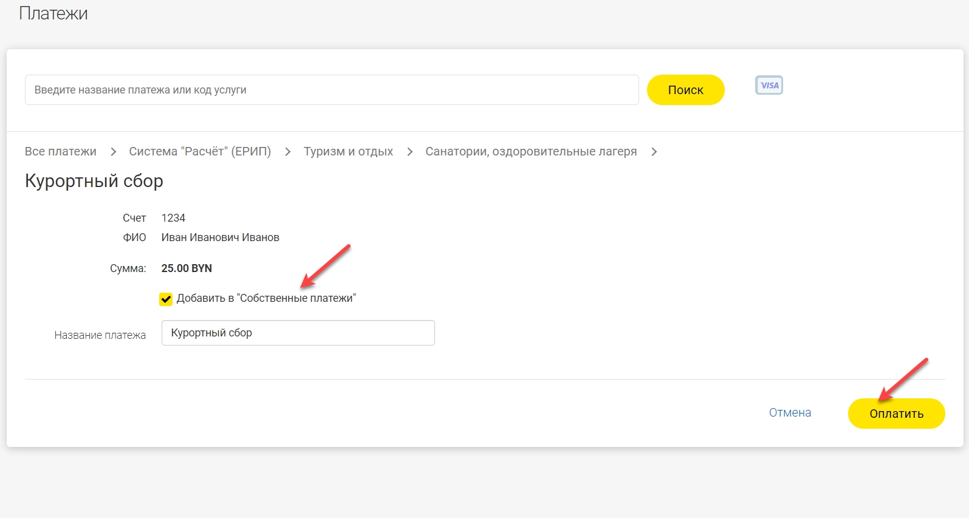Image resolution: width=969 pixels, height=518 pixels.
Task: Click chevron after Туризм и отдых
Action: point(410,152)
